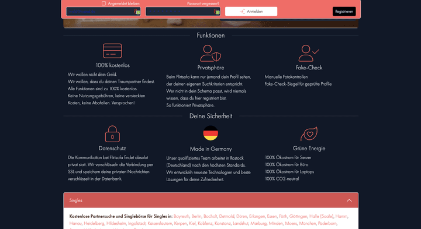Click the So funktioniert Privatsphäre line
This screenshot has width=421, height=229.
click(190, 105)
